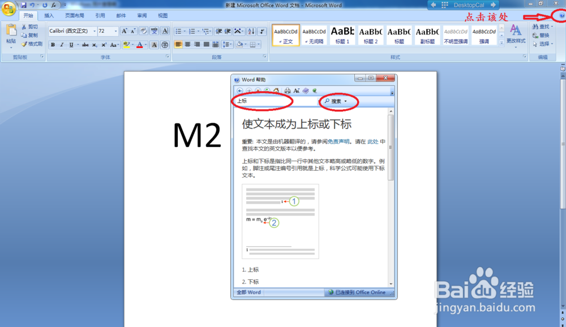Expand the 搜索 search dropdown in Word Help

tap(346, 101)
